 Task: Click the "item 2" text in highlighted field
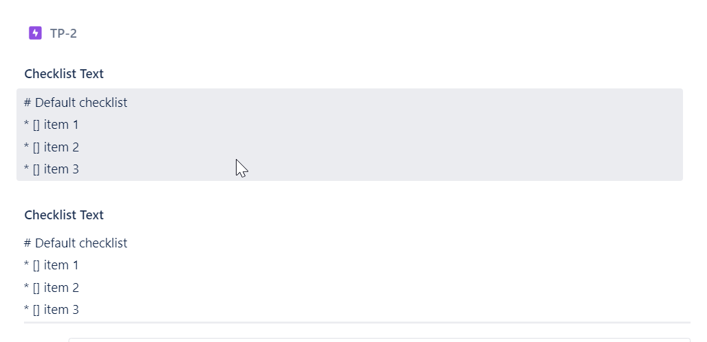61,147
